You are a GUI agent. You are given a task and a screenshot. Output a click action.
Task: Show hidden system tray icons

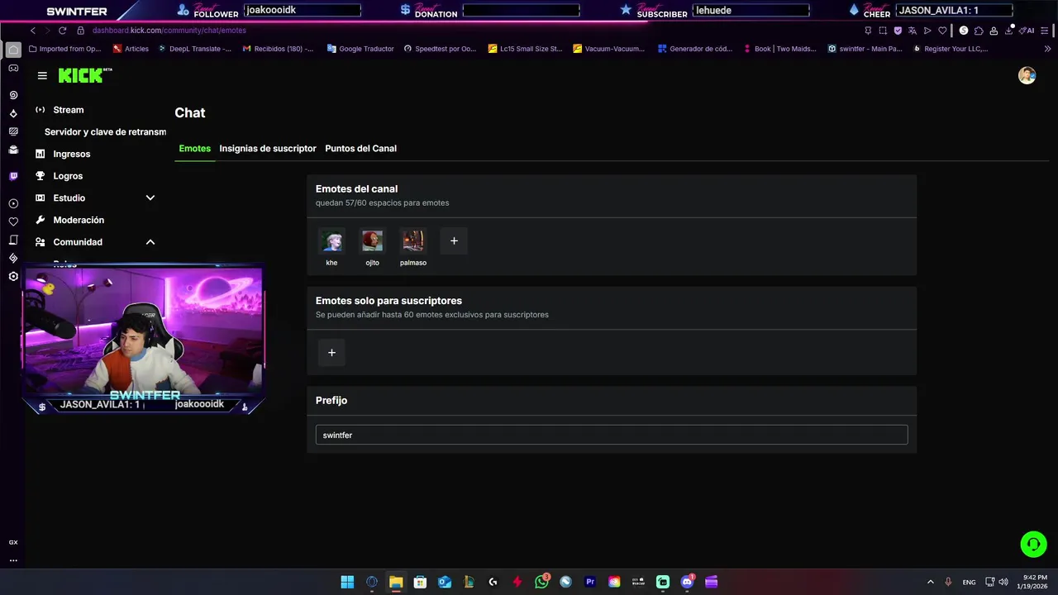[x=930, y=582]
